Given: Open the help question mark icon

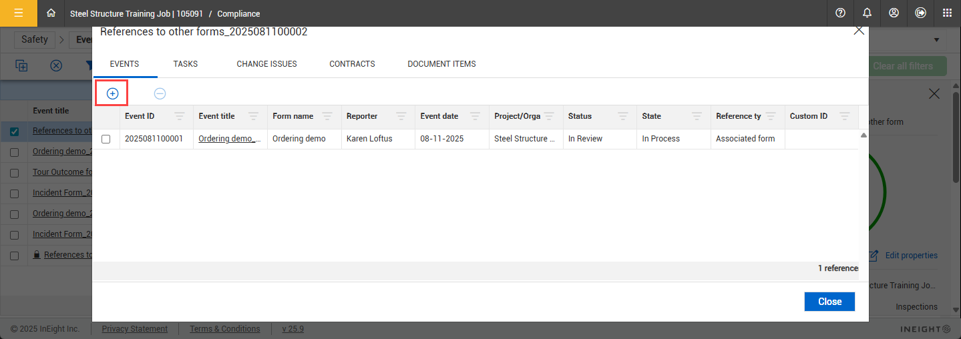Looking at the screenshot, I should pos(840,13).
